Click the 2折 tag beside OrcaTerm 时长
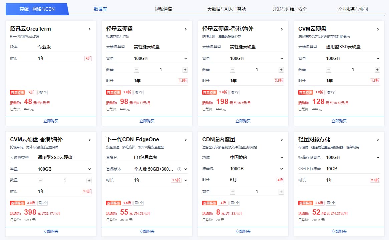This screenshot has width=389, height=240. point(88,58)
